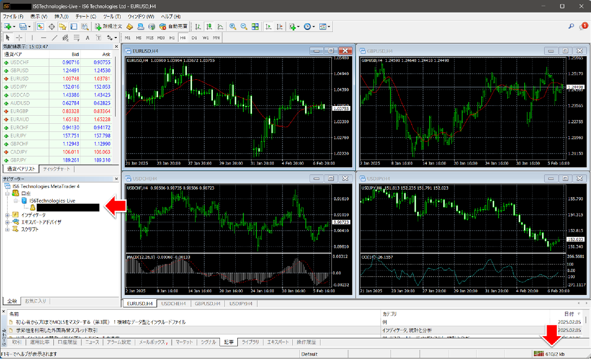Enable chart auto scroll icon
The width and height of the screenshot is (591, 359).
coord(268,27)
